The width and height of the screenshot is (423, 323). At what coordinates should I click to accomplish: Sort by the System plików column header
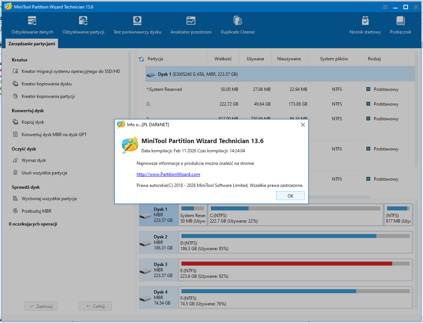[334, 58]
